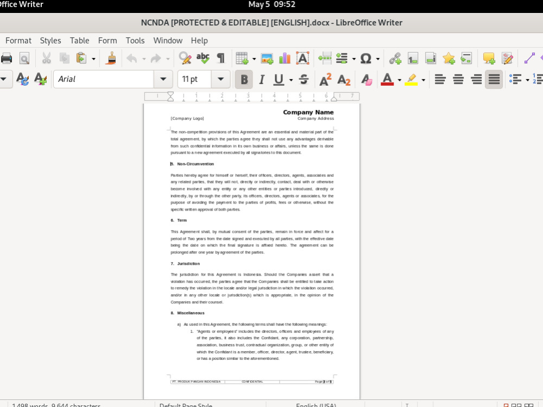Click the Insert Table icon
The width and height of the screenshot is (543, 407).
pyautogui.click(x=242, y=59)
